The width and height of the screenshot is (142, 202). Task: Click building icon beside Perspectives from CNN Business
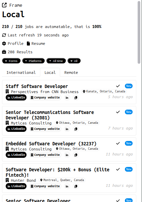(7, 91)
